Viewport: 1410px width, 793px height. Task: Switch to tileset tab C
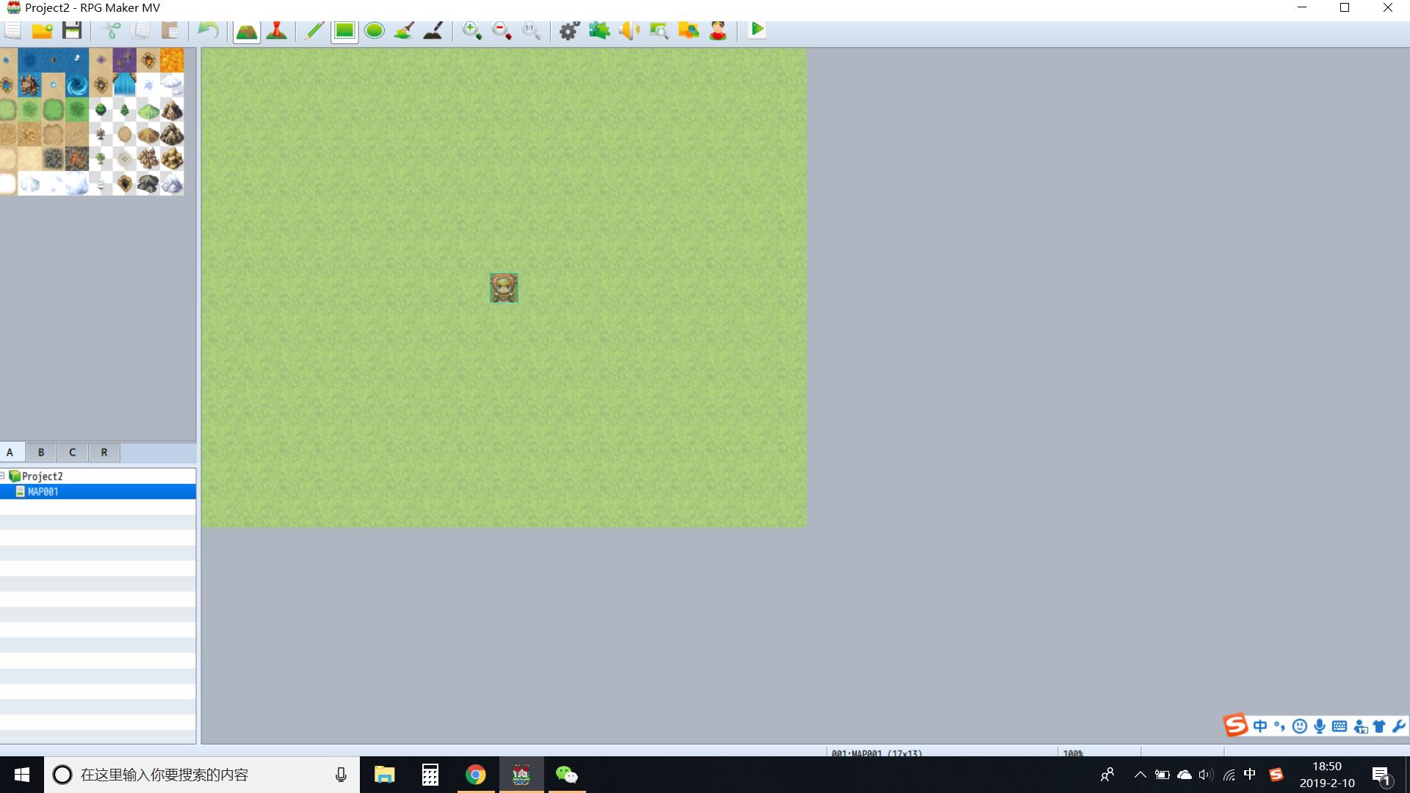(72, 452)
